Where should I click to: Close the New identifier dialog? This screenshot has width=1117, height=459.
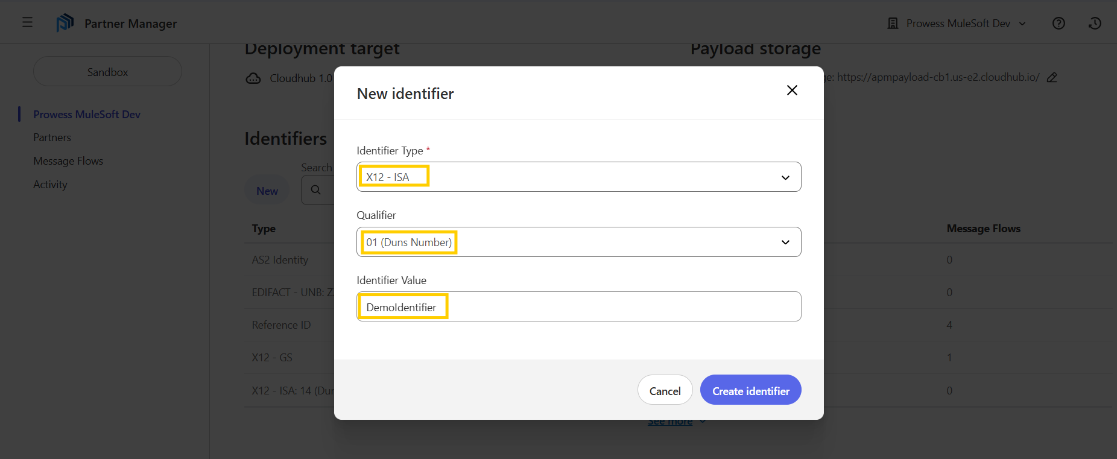pos(792,90)
